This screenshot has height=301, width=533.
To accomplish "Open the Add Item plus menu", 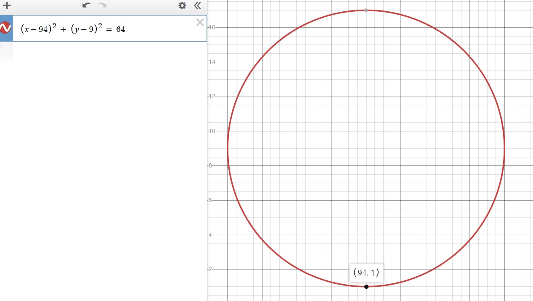I will pos(7,6).
